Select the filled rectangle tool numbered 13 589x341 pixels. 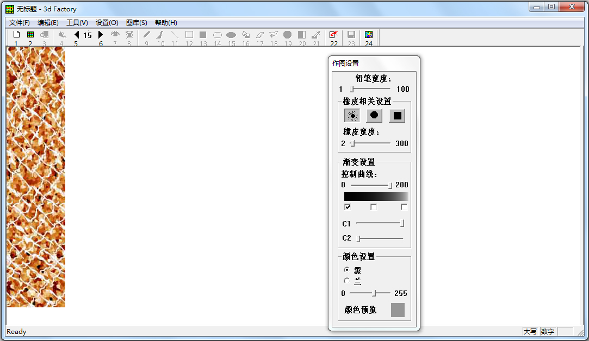tap(203, 35)
